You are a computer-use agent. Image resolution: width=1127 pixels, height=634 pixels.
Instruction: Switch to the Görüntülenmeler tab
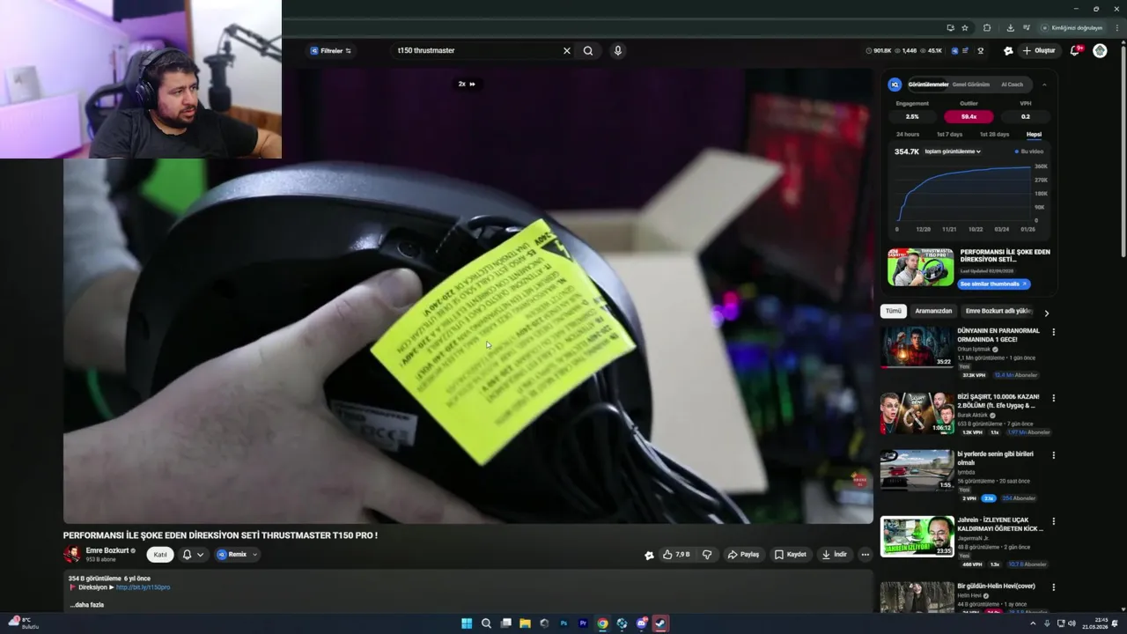click(x=928, y=85)
